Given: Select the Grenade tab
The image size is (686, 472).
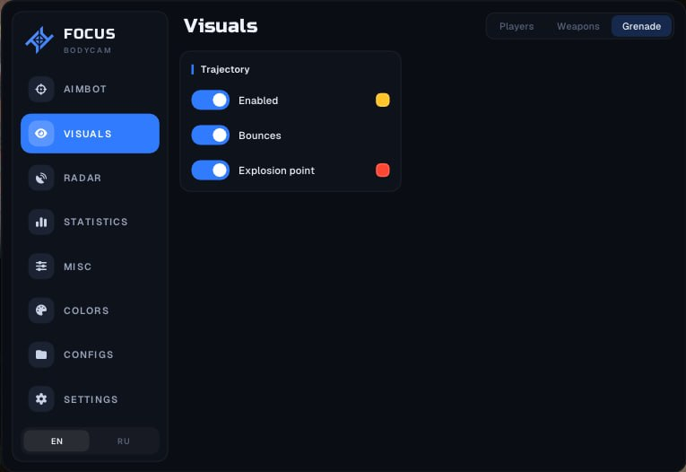Looking at the screenshot, I should click(641, 26).
